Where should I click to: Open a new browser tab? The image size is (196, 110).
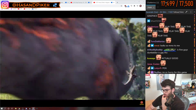point(117,2)
